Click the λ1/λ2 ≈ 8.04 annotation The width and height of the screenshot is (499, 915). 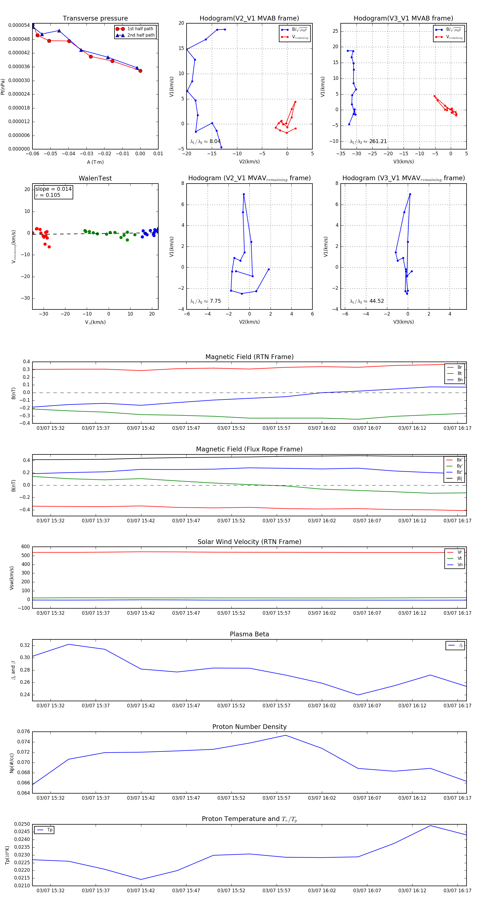205,141
